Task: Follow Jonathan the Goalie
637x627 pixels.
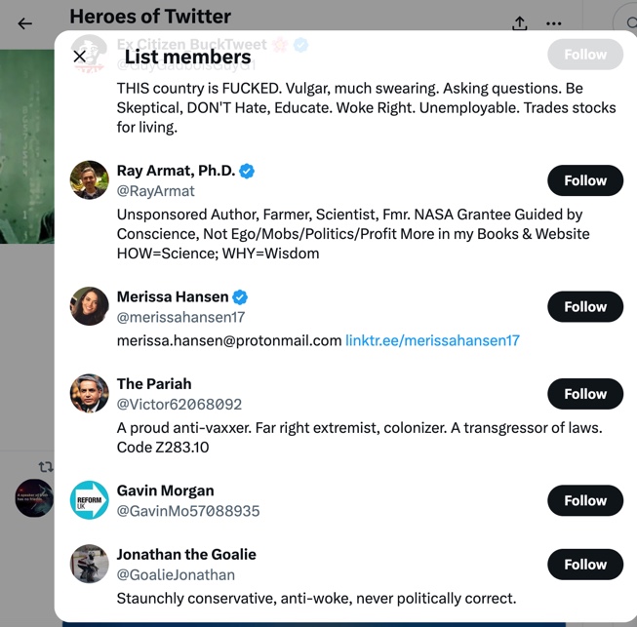Action: (585, 564)
